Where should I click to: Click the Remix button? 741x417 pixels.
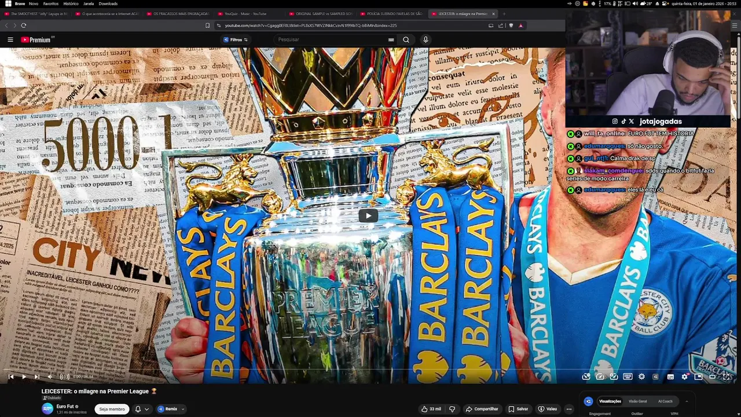pos(167,409)
